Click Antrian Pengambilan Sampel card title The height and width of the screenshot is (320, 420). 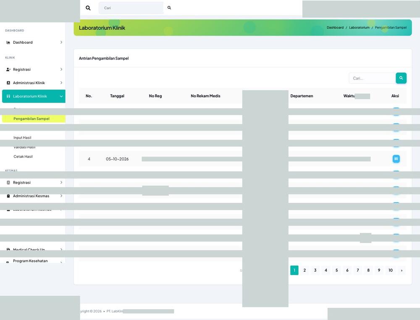point(104,58)
